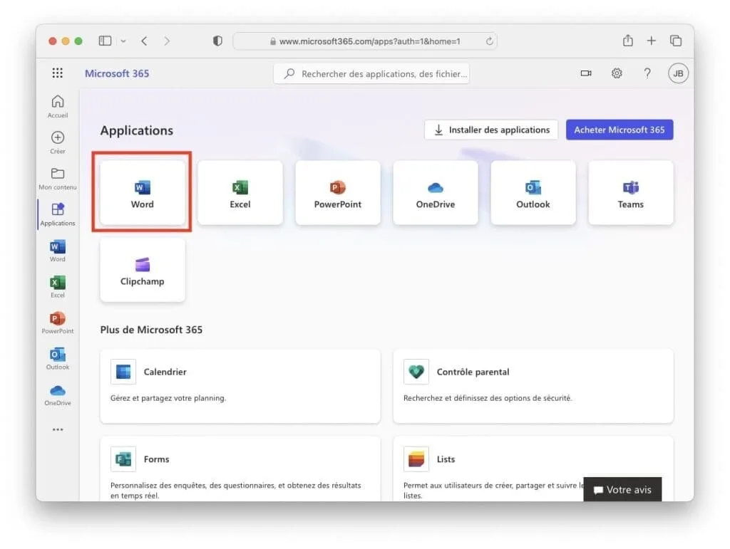The height and width of the screenshot is (549, 730).
Task: Click the Microsoft 365 title link
Action: point(117,73)
